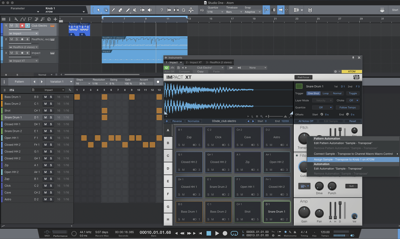Open the track list icon
The width and height of the screenshot is (400, 239).
(x=3, y=19)
